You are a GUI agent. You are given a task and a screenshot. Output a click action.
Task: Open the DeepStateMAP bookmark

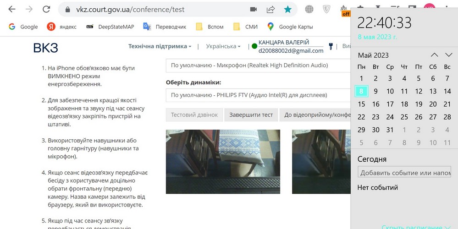(110, 27)
